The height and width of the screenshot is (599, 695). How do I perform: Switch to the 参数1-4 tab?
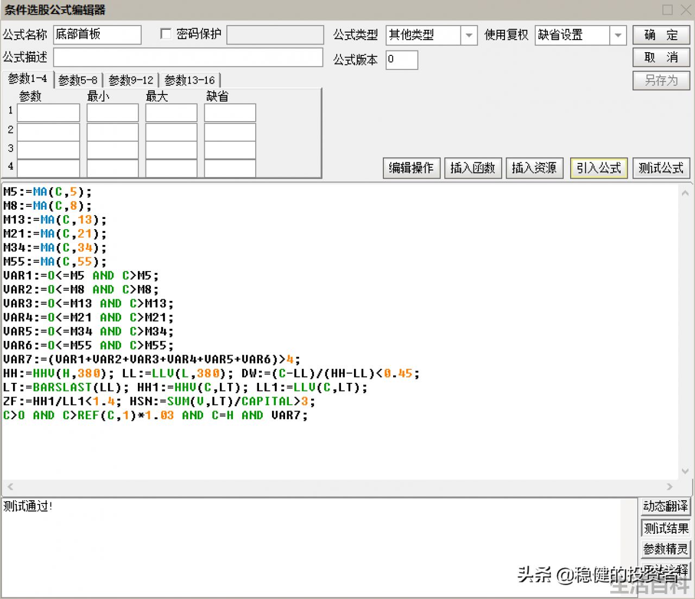click(x=27, y=79)
